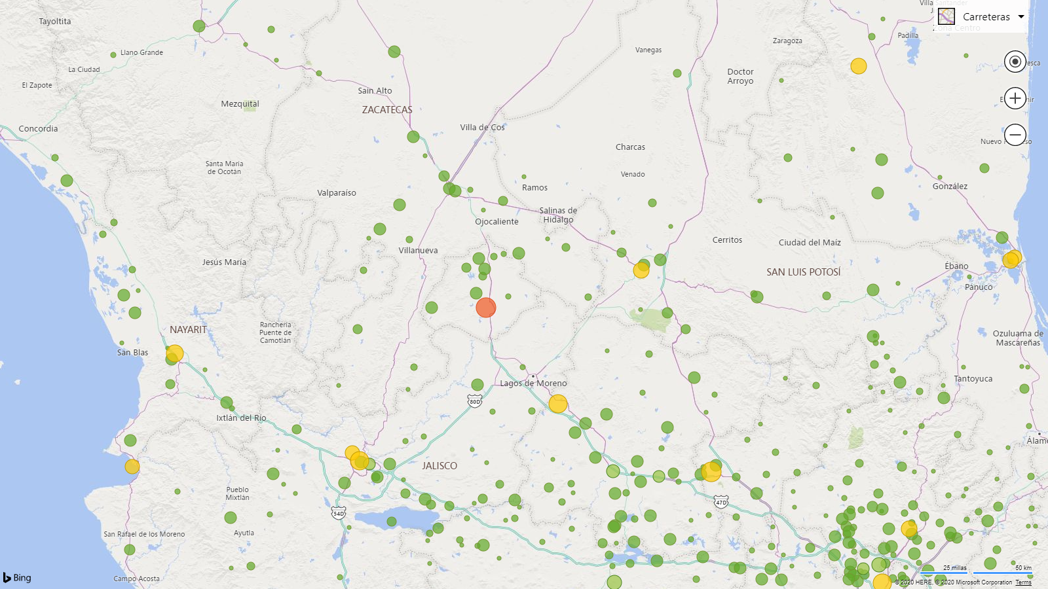1048x589 pixels.
Task: Click the Sain Alto town label
Action: [x=375, y=91]
